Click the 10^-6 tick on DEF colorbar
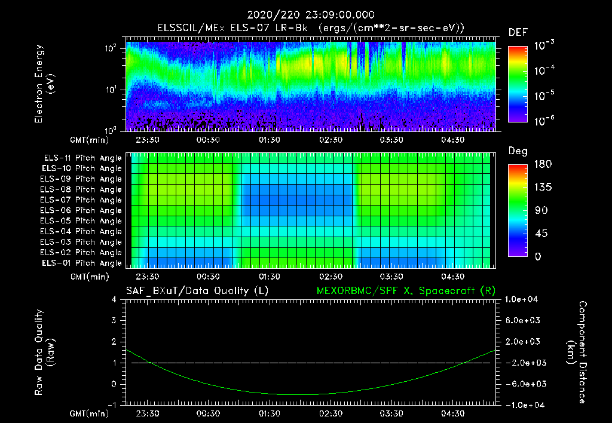Image resolution: width=612 pixels, height=423 pixels. click(544, 121)
